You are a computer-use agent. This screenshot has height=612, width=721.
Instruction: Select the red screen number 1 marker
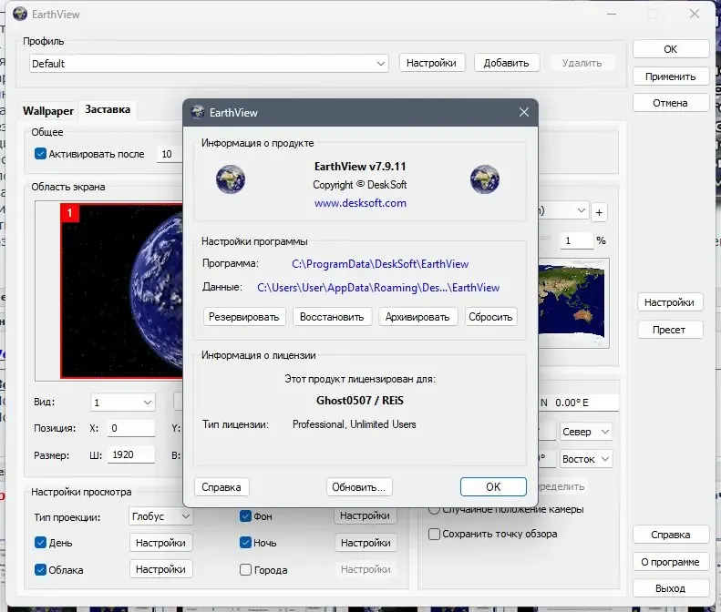pyautogui.click(x=70, y=213)
